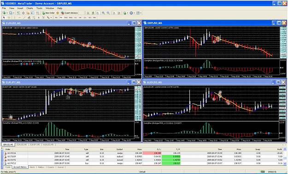Screen dimensions: 288x174
Task: Open the Strategy Tester icon
Action: [x=37, y=13]
